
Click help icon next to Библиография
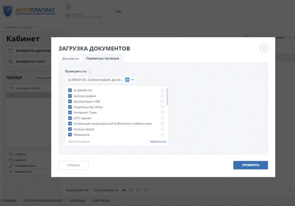pos(162,96)
